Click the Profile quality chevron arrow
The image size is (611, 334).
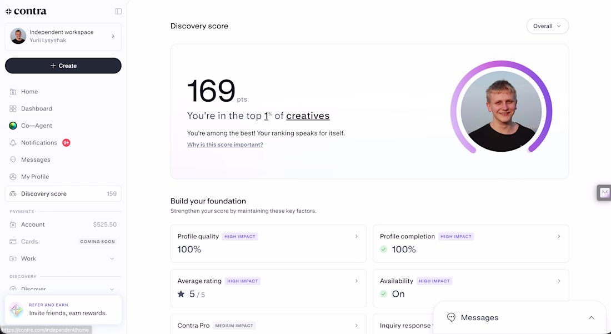pos(356,236)
